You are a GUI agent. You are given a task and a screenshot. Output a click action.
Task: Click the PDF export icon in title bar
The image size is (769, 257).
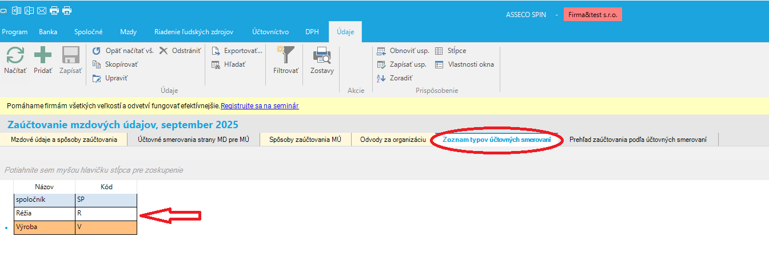point(29,10)
